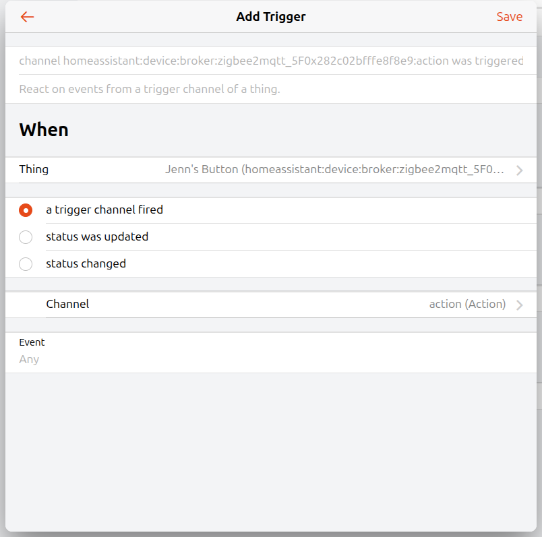Select the Jenn's Button thing value

(x=334, y=169)
